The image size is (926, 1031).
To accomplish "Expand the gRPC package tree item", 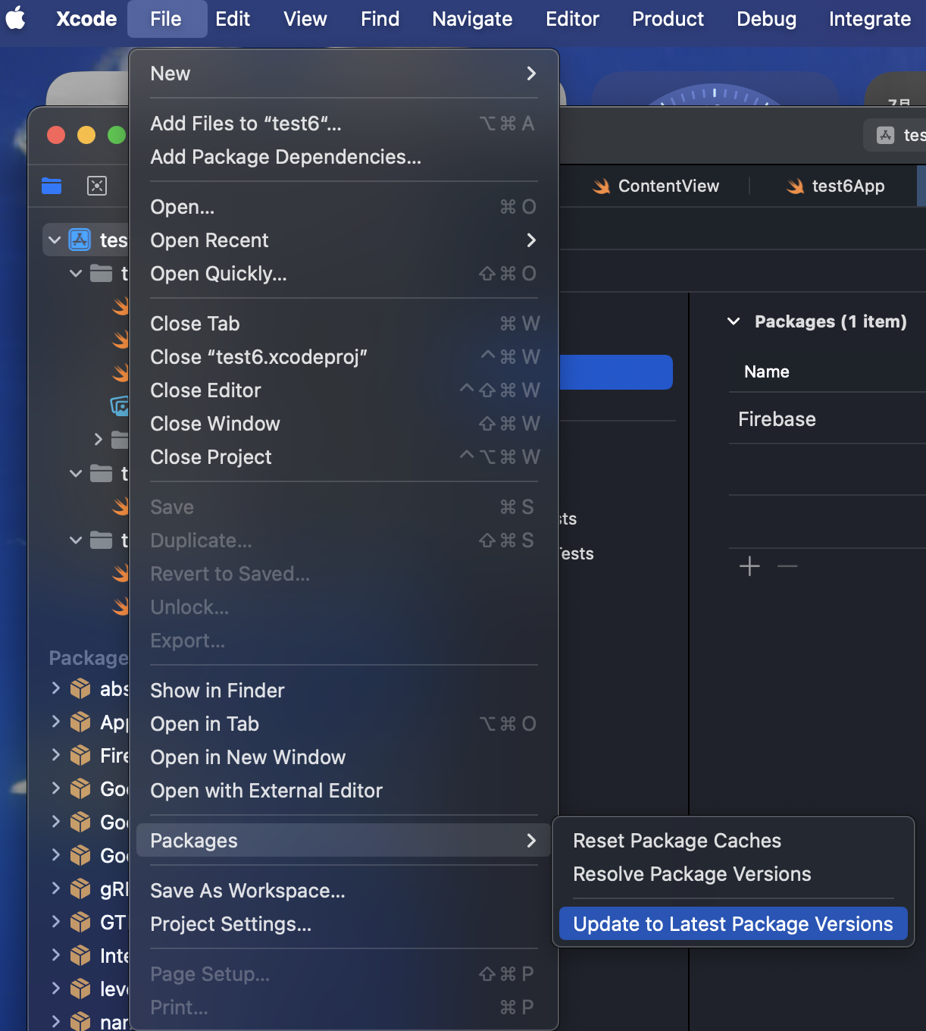I will click(x=55, y=888).
